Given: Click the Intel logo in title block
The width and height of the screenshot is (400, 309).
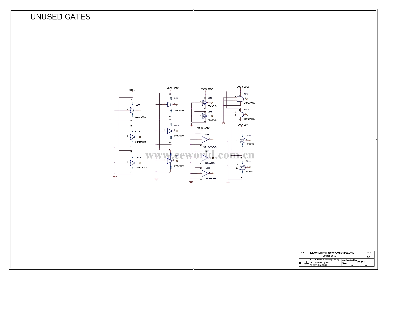Looking at the screenshot, I should coord(304,263).
